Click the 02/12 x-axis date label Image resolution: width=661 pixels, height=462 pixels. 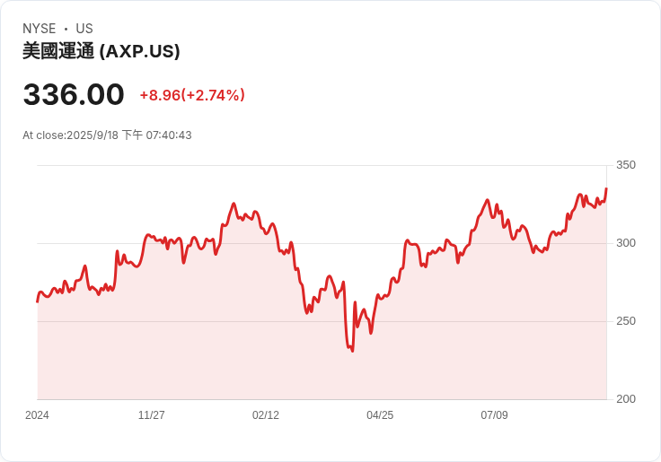pyautogui.click(x=266, y=415)
